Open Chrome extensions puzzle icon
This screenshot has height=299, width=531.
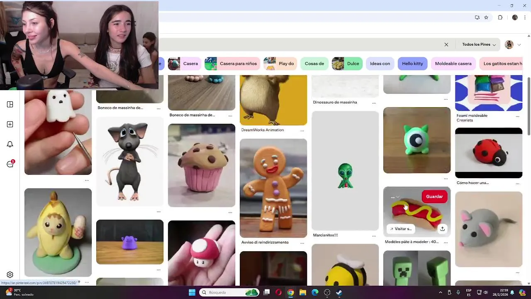pyautogui.click(x=500, y=17)
